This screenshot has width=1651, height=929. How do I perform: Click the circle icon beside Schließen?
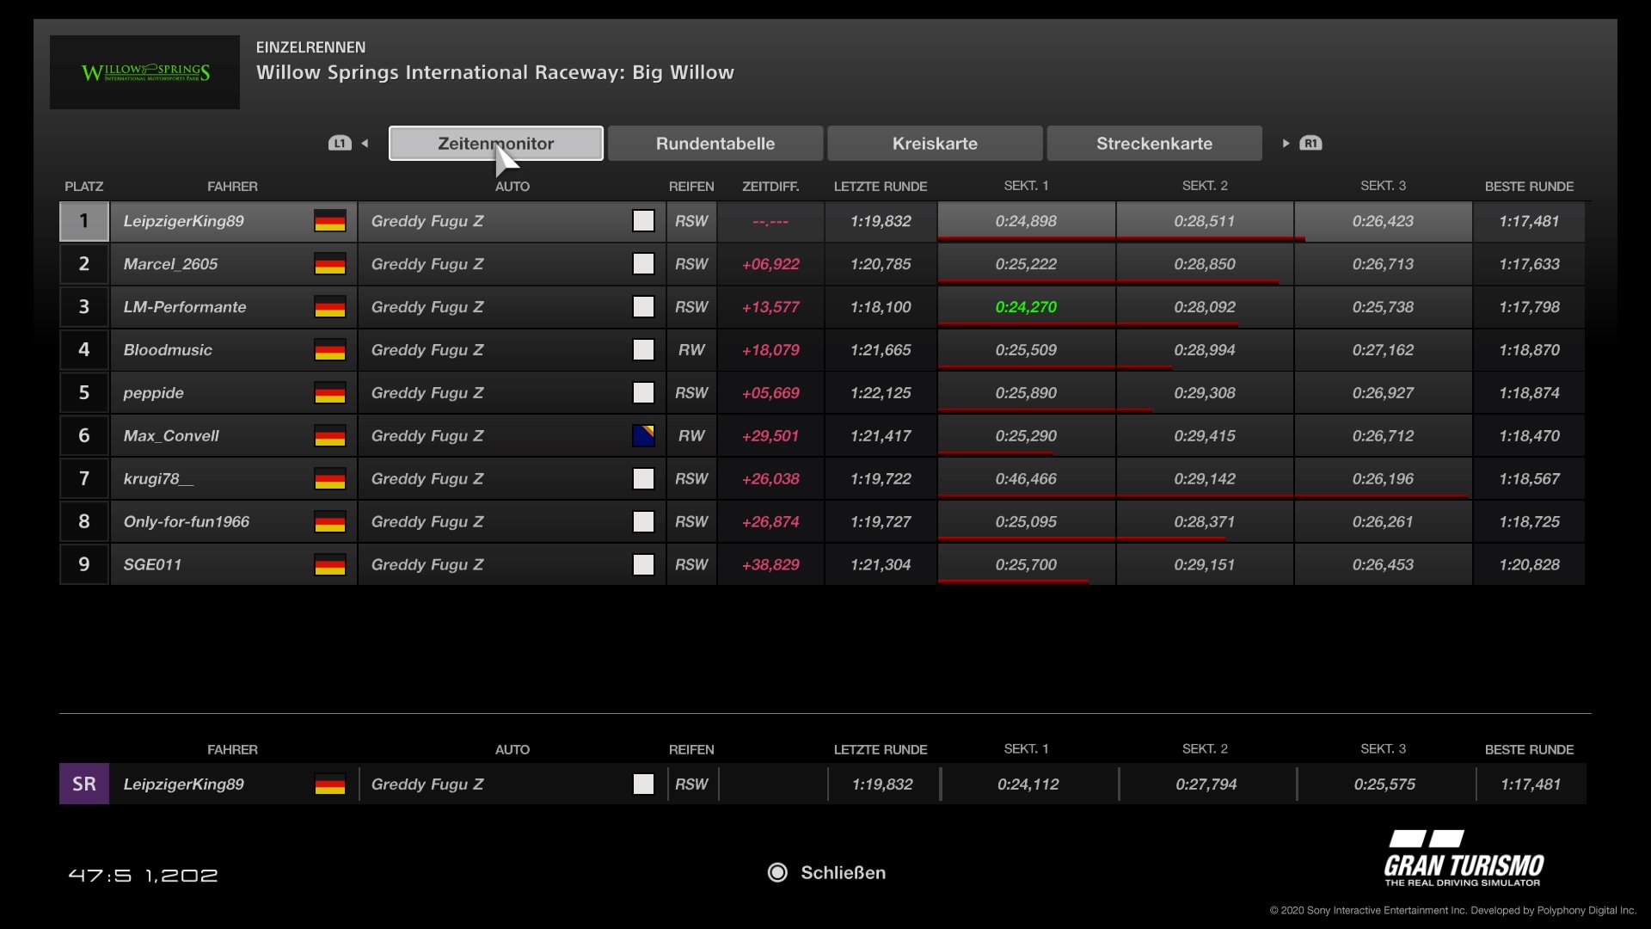pyautogui.click(x=777, y=873)
